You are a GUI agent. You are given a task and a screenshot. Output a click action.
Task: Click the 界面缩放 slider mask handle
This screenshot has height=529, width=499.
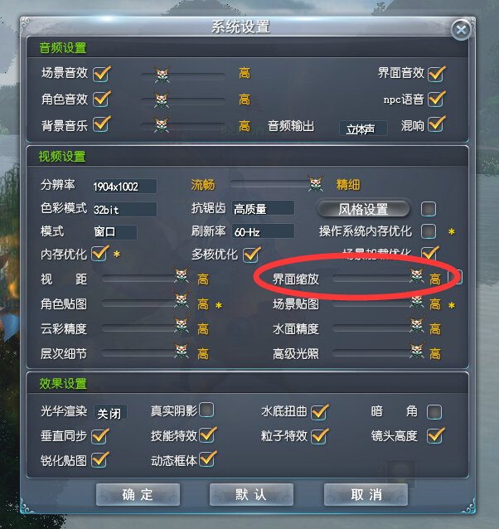coord(417,275)
